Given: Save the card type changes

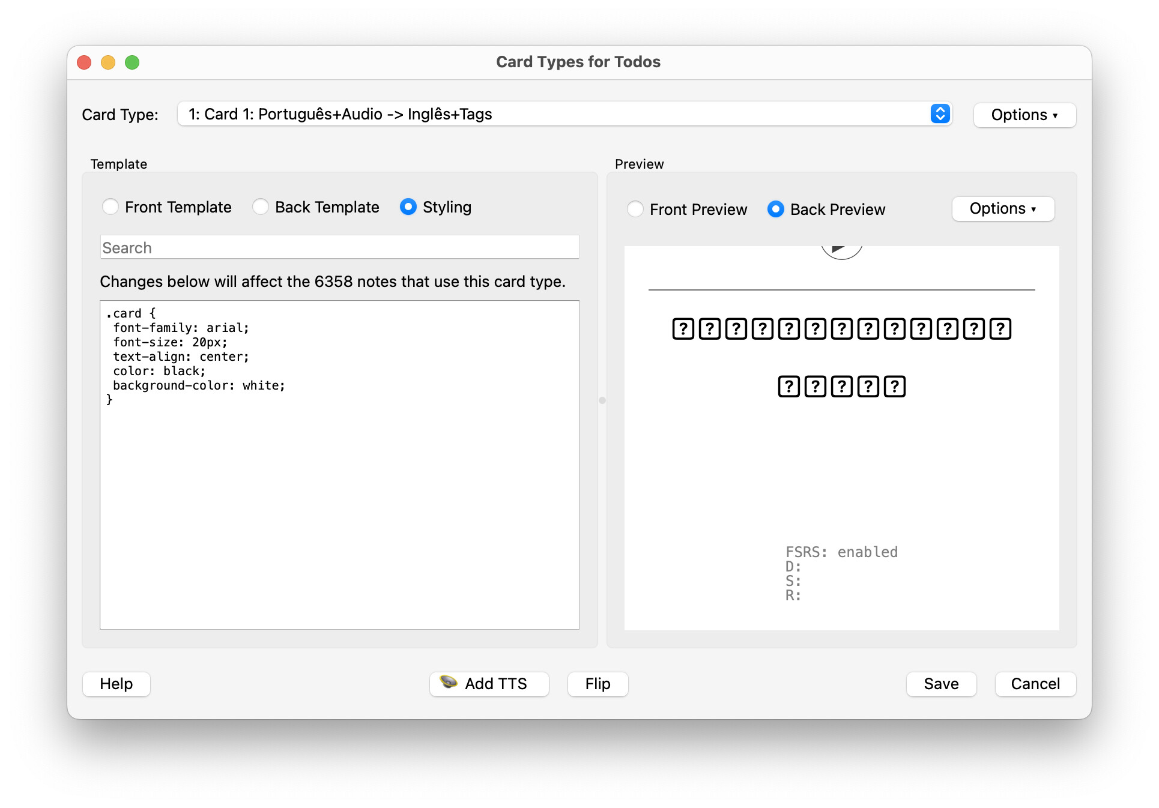Looking at the screenshot, I should [940, 684].
